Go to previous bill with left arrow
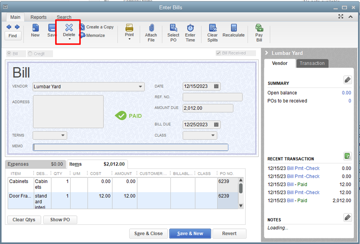 [x=9, y=27]
